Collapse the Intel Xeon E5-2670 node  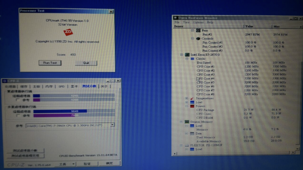click(181, 55)
